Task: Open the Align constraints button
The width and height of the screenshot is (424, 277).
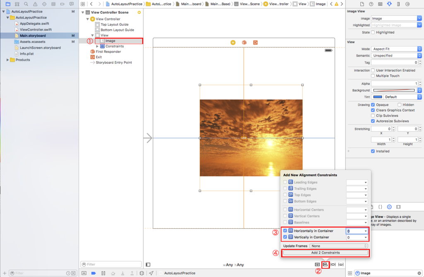Action: (x=325, y=265)
